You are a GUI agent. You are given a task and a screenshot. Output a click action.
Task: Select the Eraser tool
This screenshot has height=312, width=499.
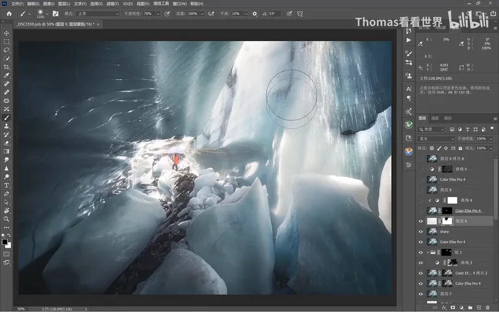pos(6,143)
